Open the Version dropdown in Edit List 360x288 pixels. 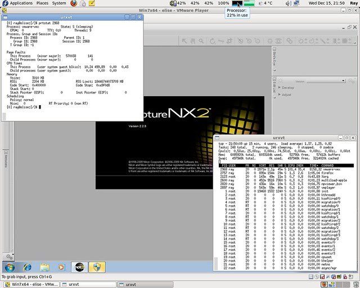click(326, 81)
